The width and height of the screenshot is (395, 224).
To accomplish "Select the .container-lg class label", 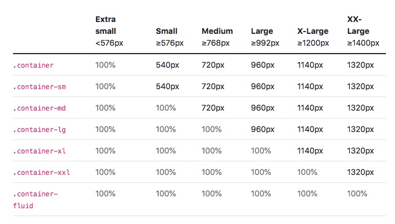I will click(40, 130).
